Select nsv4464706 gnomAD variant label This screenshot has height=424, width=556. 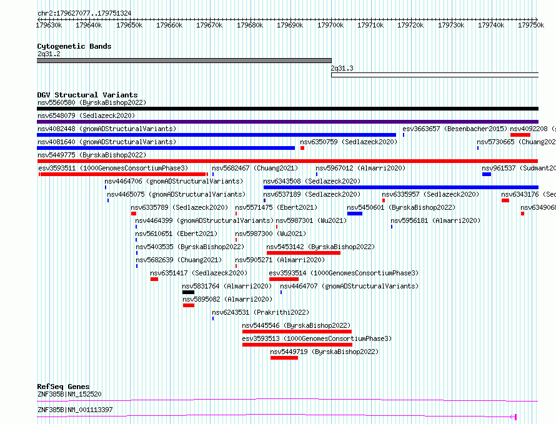tap(174, 181)
